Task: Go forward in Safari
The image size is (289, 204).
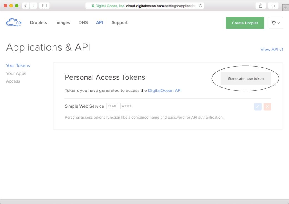Action: click(33, 6)
